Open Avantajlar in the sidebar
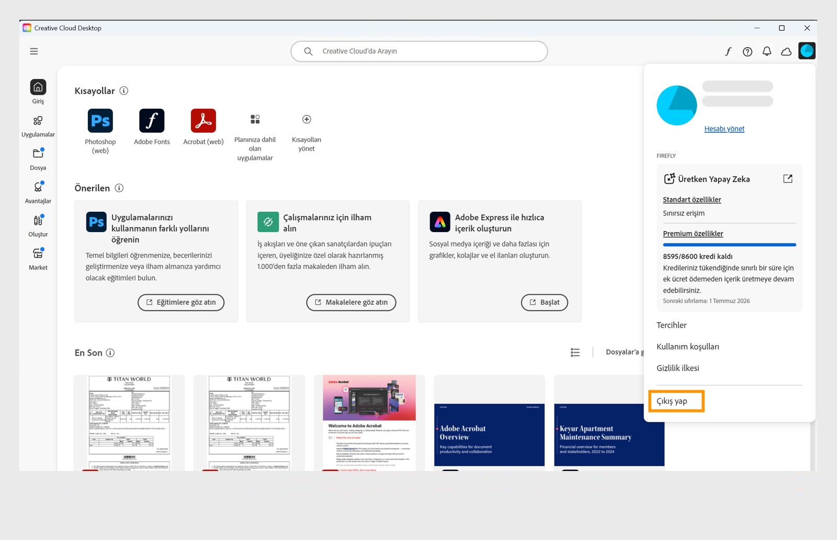This screenshot has width=837, height=540. pyautogui.click(x=38, y=192)
